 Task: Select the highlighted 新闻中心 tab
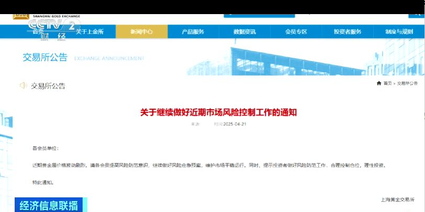(x=141, y=32)
